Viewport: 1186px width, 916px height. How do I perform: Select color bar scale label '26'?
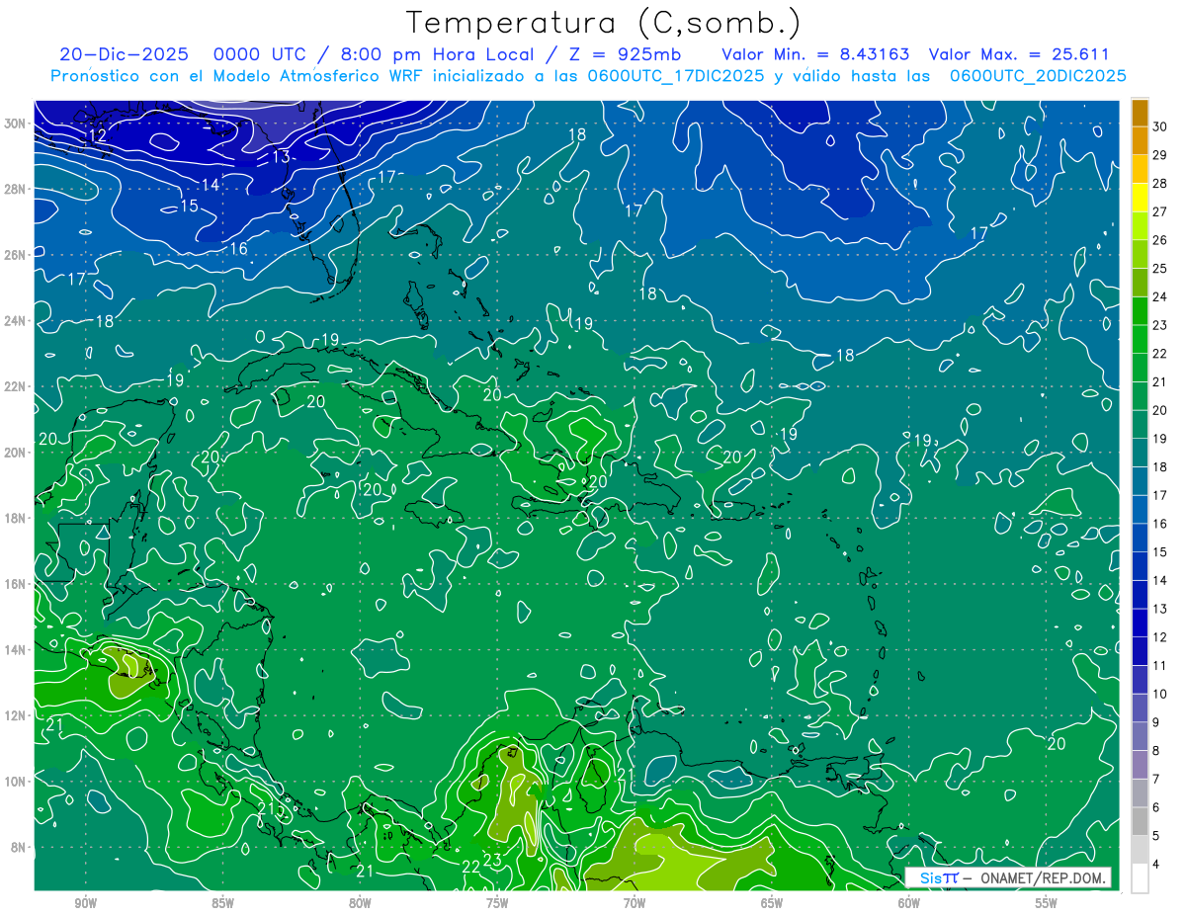[1159, 240]
